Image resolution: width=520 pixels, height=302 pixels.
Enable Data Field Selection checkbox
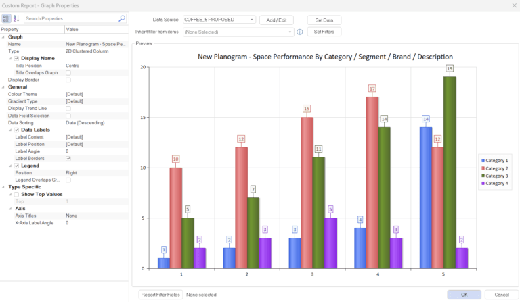pos(68,116)
